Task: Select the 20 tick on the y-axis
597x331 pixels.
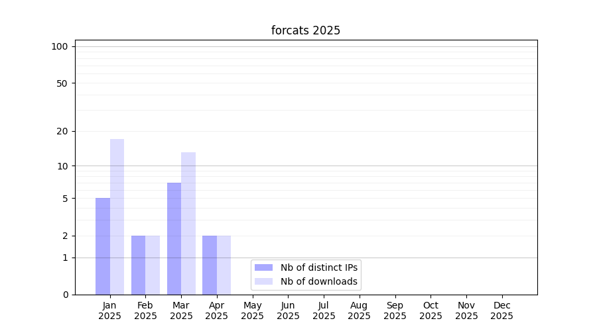Action: (x=62, y=131)
